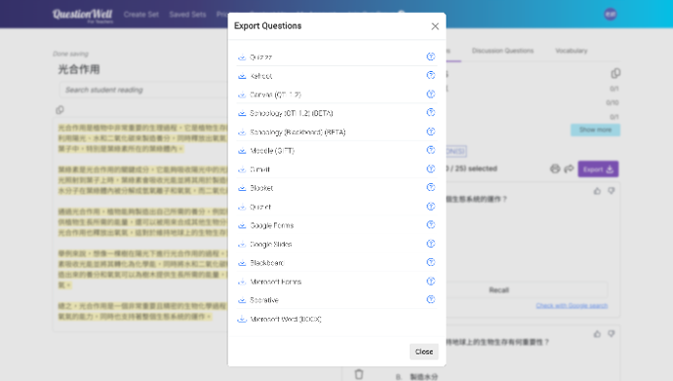Click the copy icon below Vocabulary tab
This screenshot has width=673, height=381.
click(x=615, y=73)
